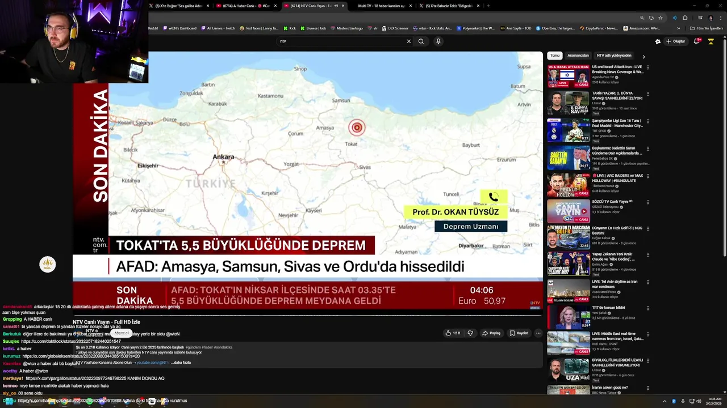
Task: Select the Tümü filter chip
Action: click(x=555, y=56)
